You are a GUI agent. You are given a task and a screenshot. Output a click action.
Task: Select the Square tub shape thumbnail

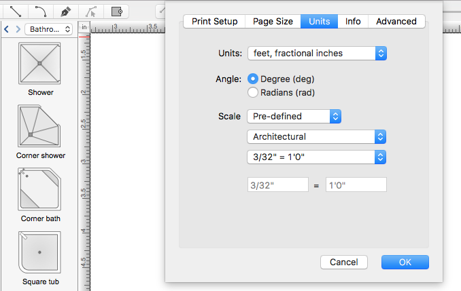(x=39, y=252)
